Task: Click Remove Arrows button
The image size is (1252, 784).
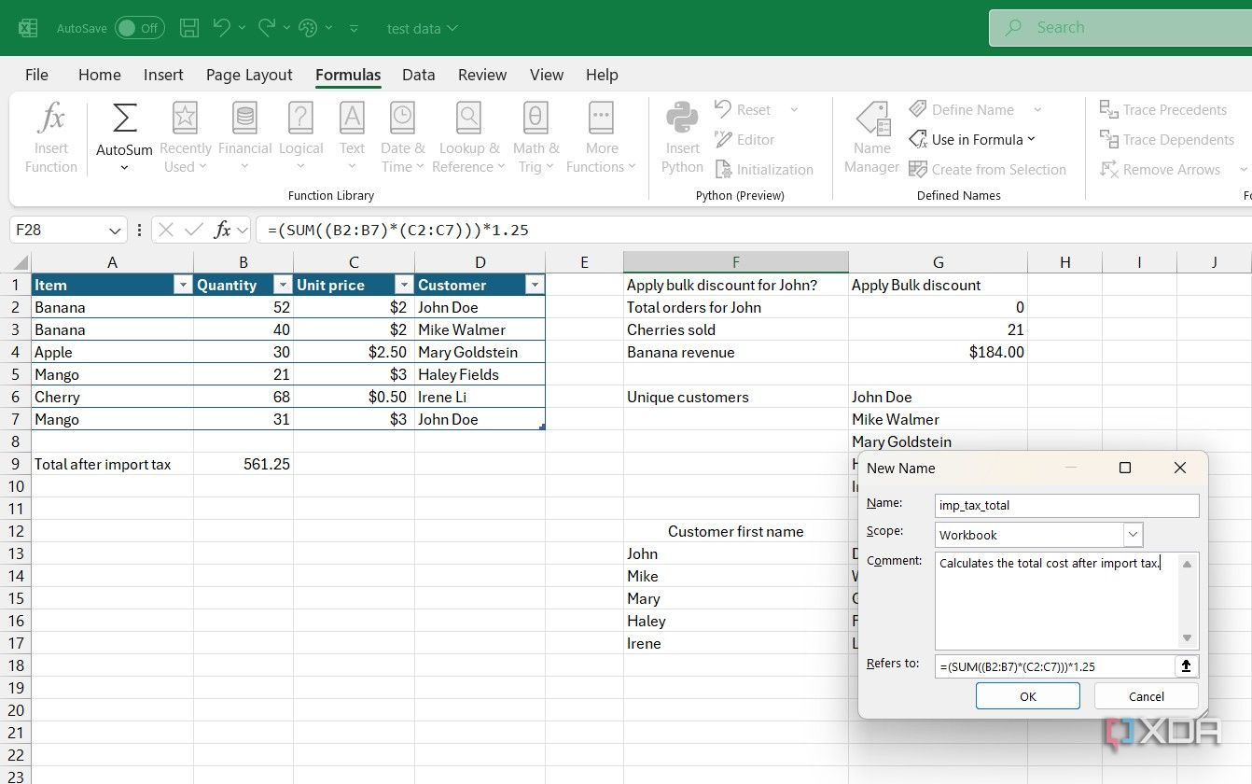Action: point(1160,170)
